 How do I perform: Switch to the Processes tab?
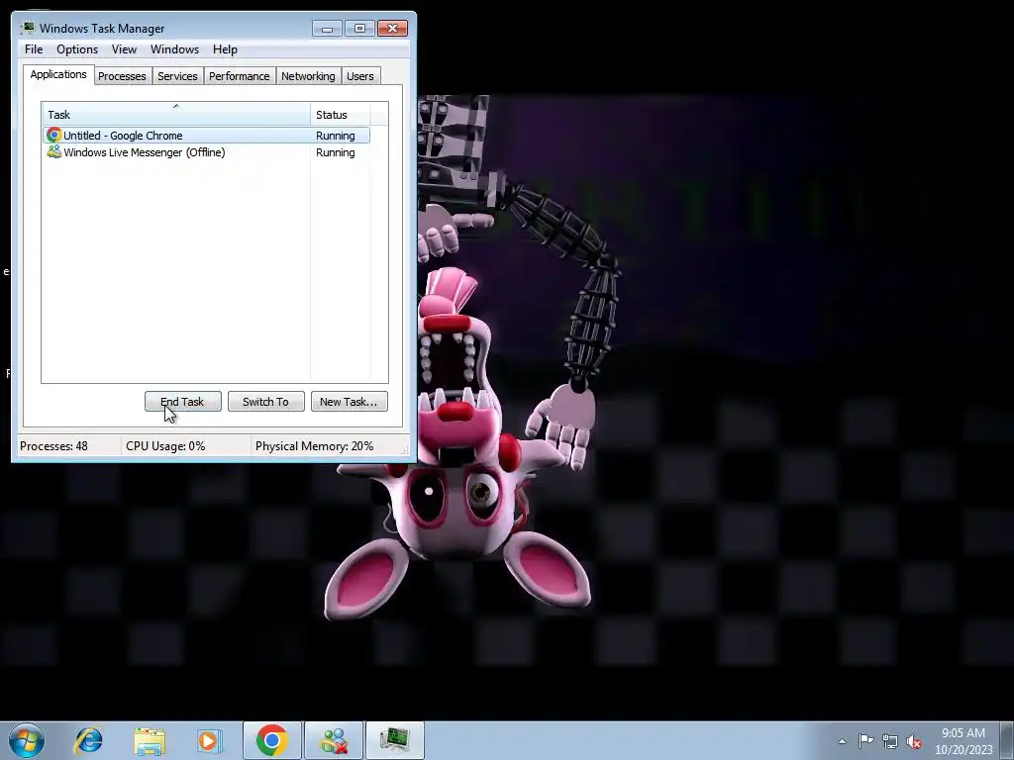coord(122,76)
